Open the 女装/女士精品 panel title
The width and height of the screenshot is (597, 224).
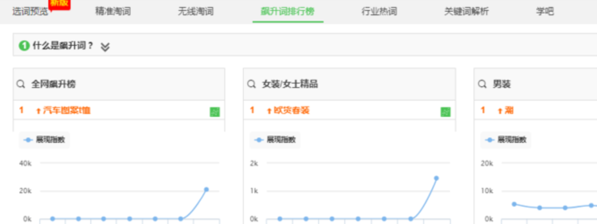(290, 84)
